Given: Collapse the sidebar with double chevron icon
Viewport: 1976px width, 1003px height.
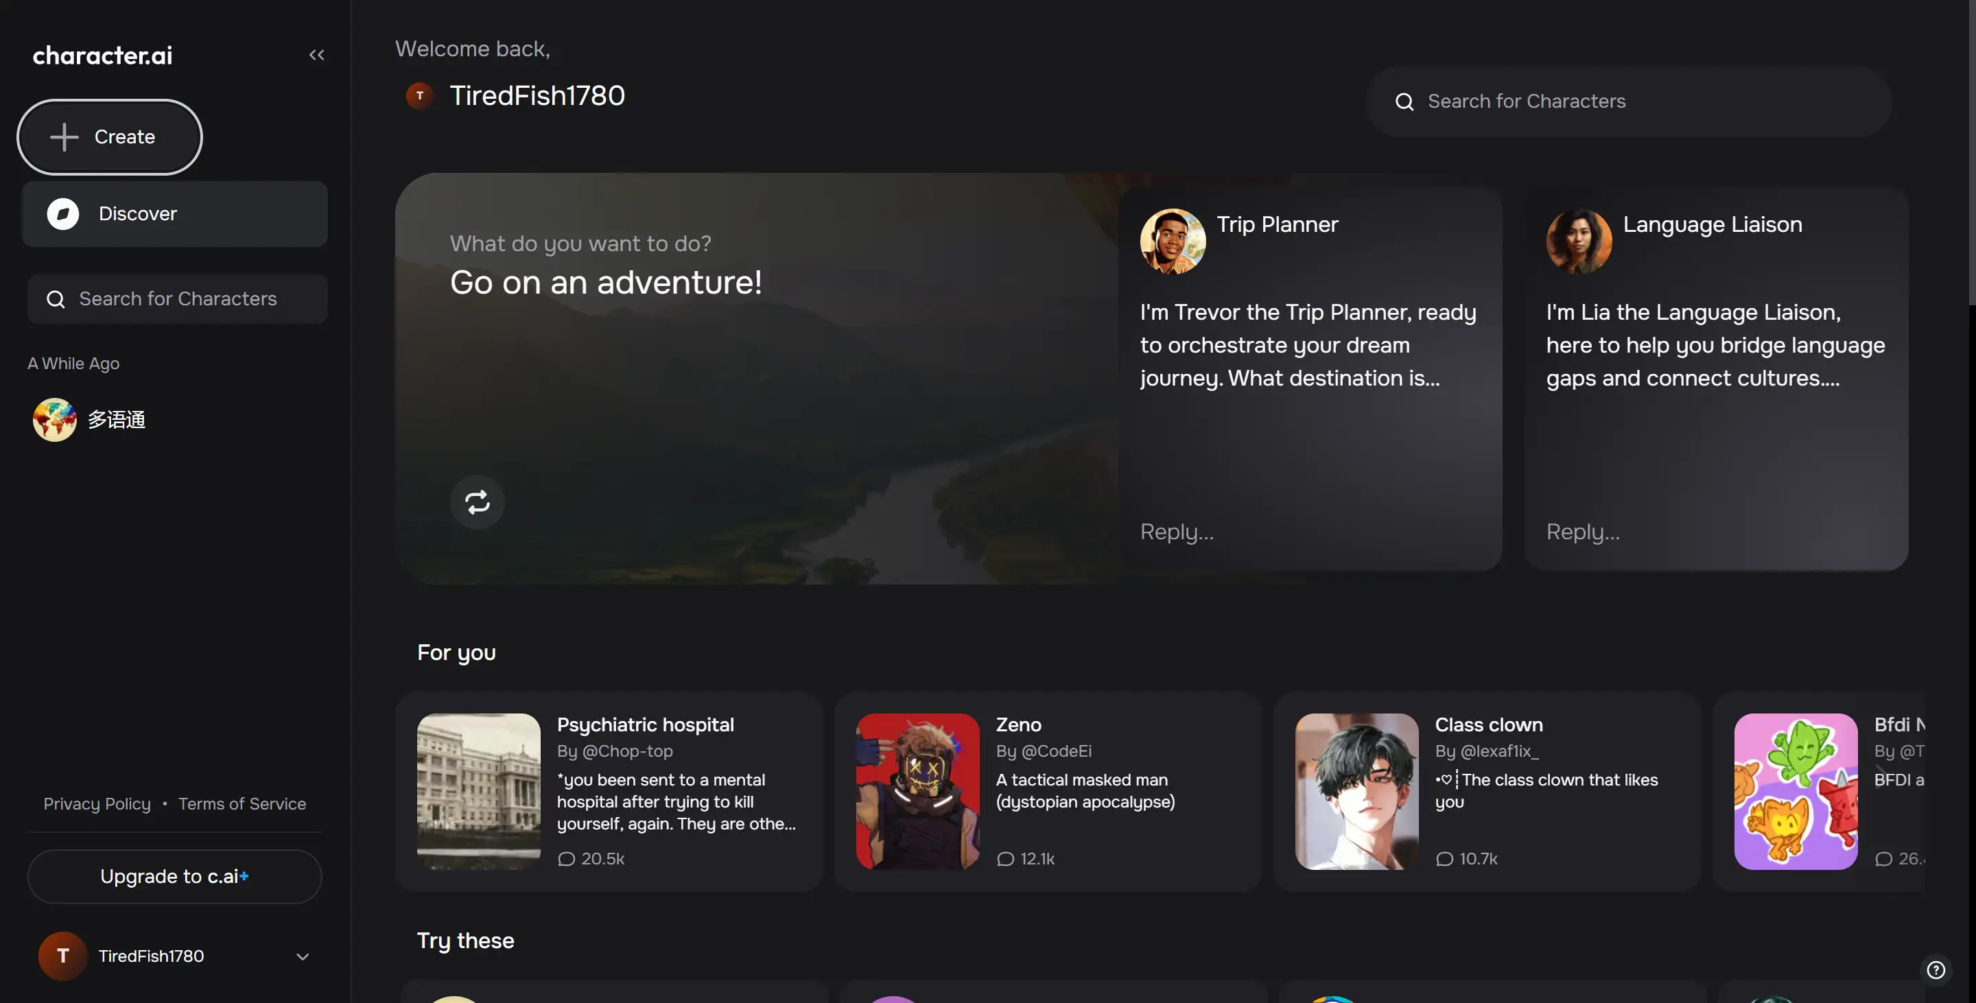Looking at the screenshot, I should click(x=317, y=54).
